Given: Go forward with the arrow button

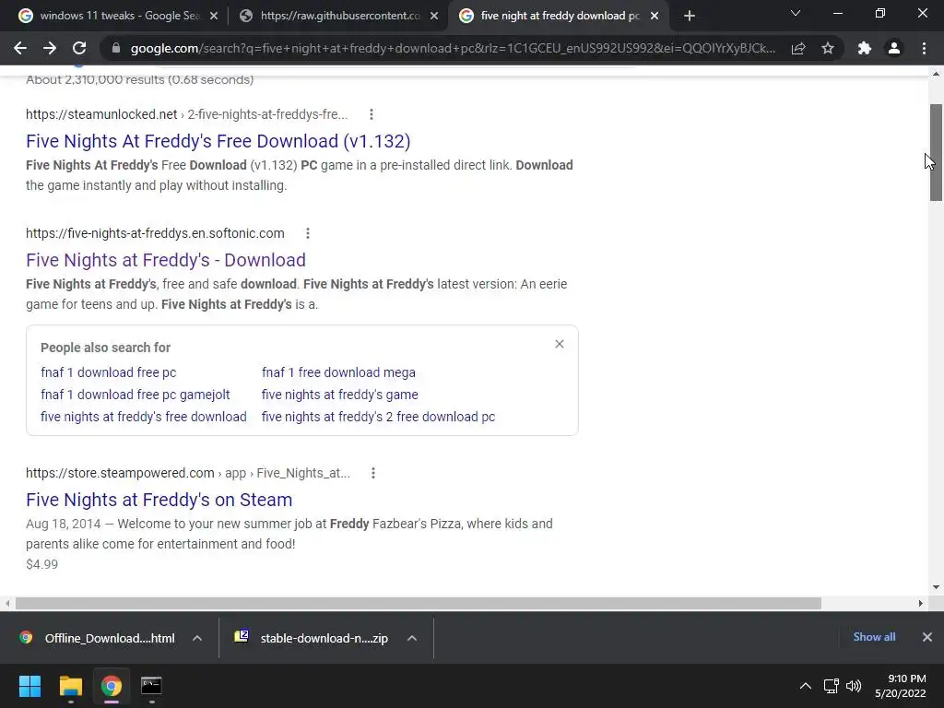Looking at the screenshot, I should coord(50,48).
